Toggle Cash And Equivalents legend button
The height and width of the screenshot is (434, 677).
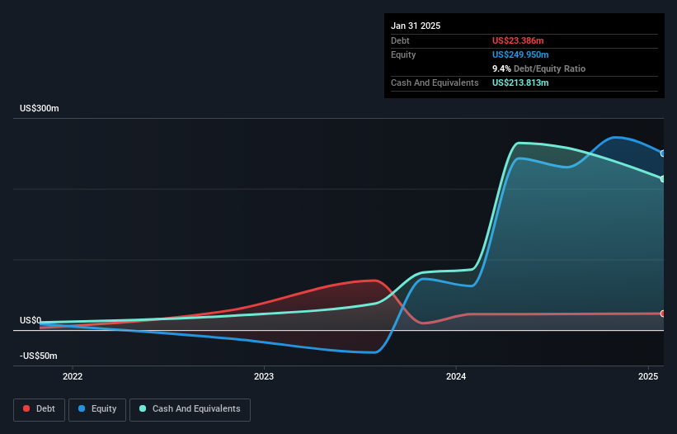click(190, 409)
